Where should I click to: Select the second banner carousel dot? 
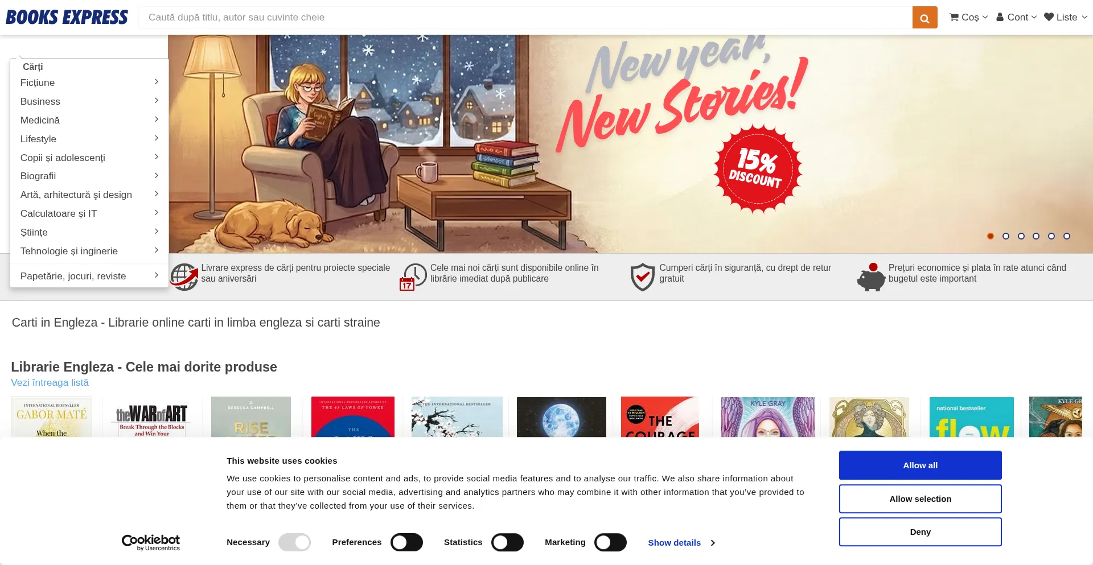(x=1005, y=236)
